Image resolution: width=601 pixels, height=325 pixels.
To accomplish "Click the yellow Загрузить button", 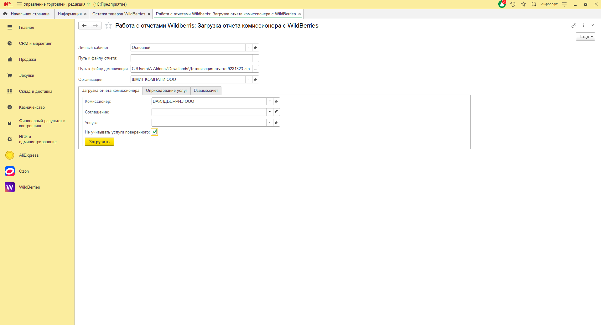I will pos(99,142).
